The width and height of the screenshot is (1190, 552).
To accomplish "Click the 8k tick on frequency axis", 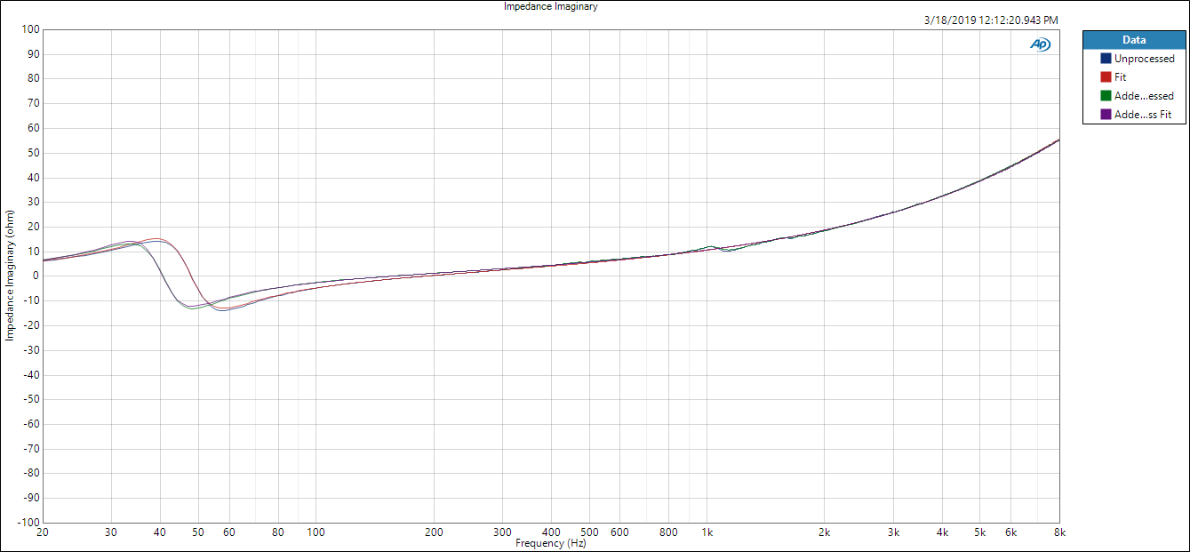I will (1058, 532).
